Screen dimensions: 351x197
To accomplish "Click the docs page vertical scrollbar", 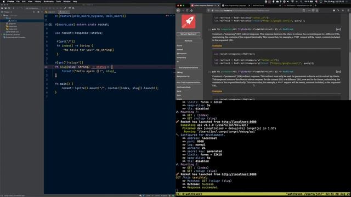I will tap(350, 46).
